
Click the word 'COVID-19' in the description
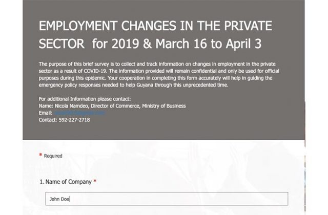[95, 71]
